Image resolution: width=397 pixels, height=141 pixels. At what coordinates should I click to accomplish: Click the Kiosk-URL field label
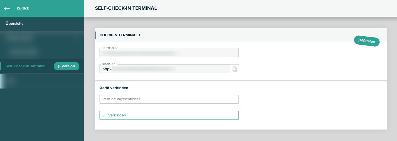109,64
